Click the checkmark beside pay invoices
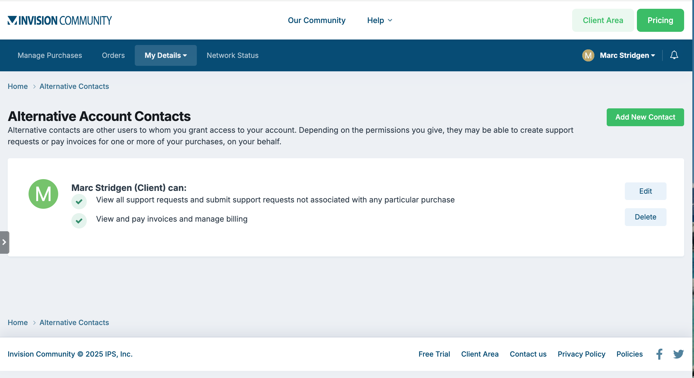Viewport: 694px width, 378px height. (79, 221)
